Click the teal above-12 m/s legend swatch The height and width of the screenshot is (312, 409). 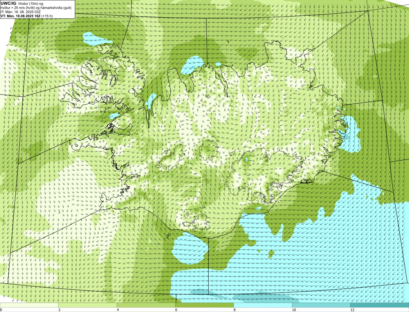point(380,305)
